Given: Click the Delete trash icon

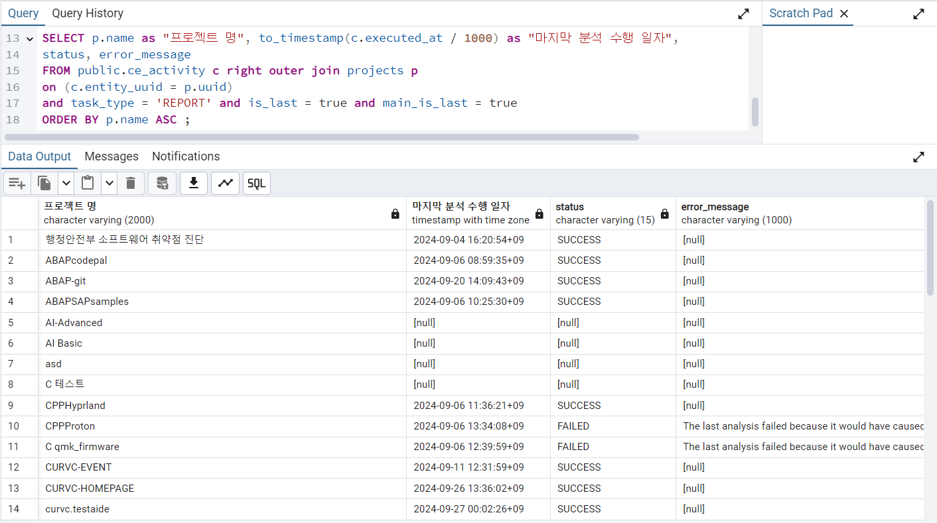Looking at the screenshot, I should tap(131, 184).
